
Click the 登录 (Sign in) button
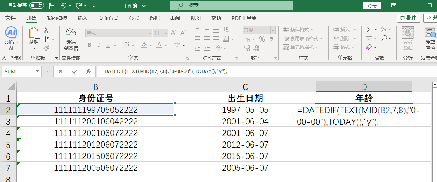click(372, 6)
